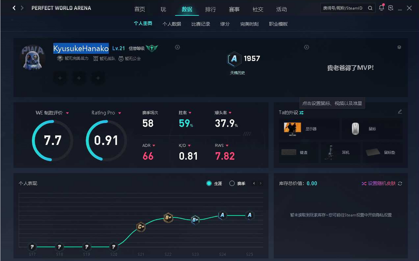This screenshot has width=419, height=261.
Task: Open the 社交 main tab
Action: tap(258, 9)
